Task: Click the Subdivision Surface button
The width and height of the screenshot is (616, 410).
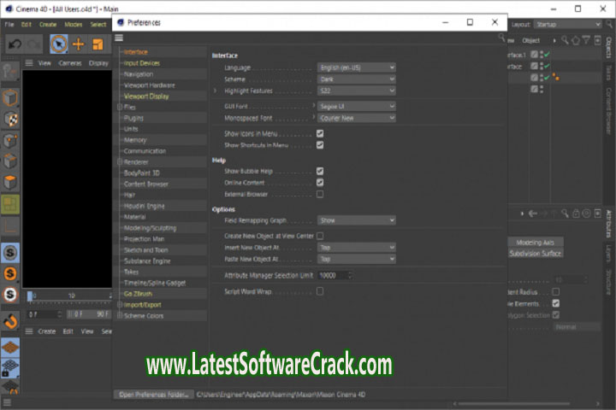Action: (535, 254)
